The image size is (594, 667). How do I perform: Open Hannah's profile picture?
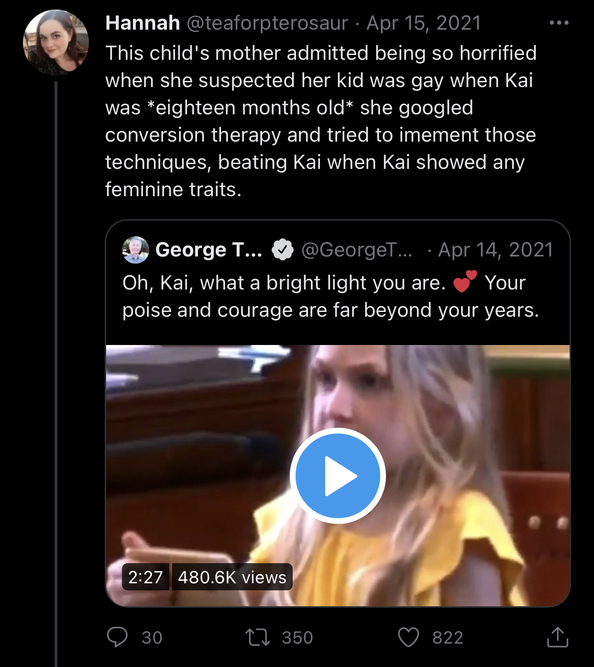coord(56,43)
